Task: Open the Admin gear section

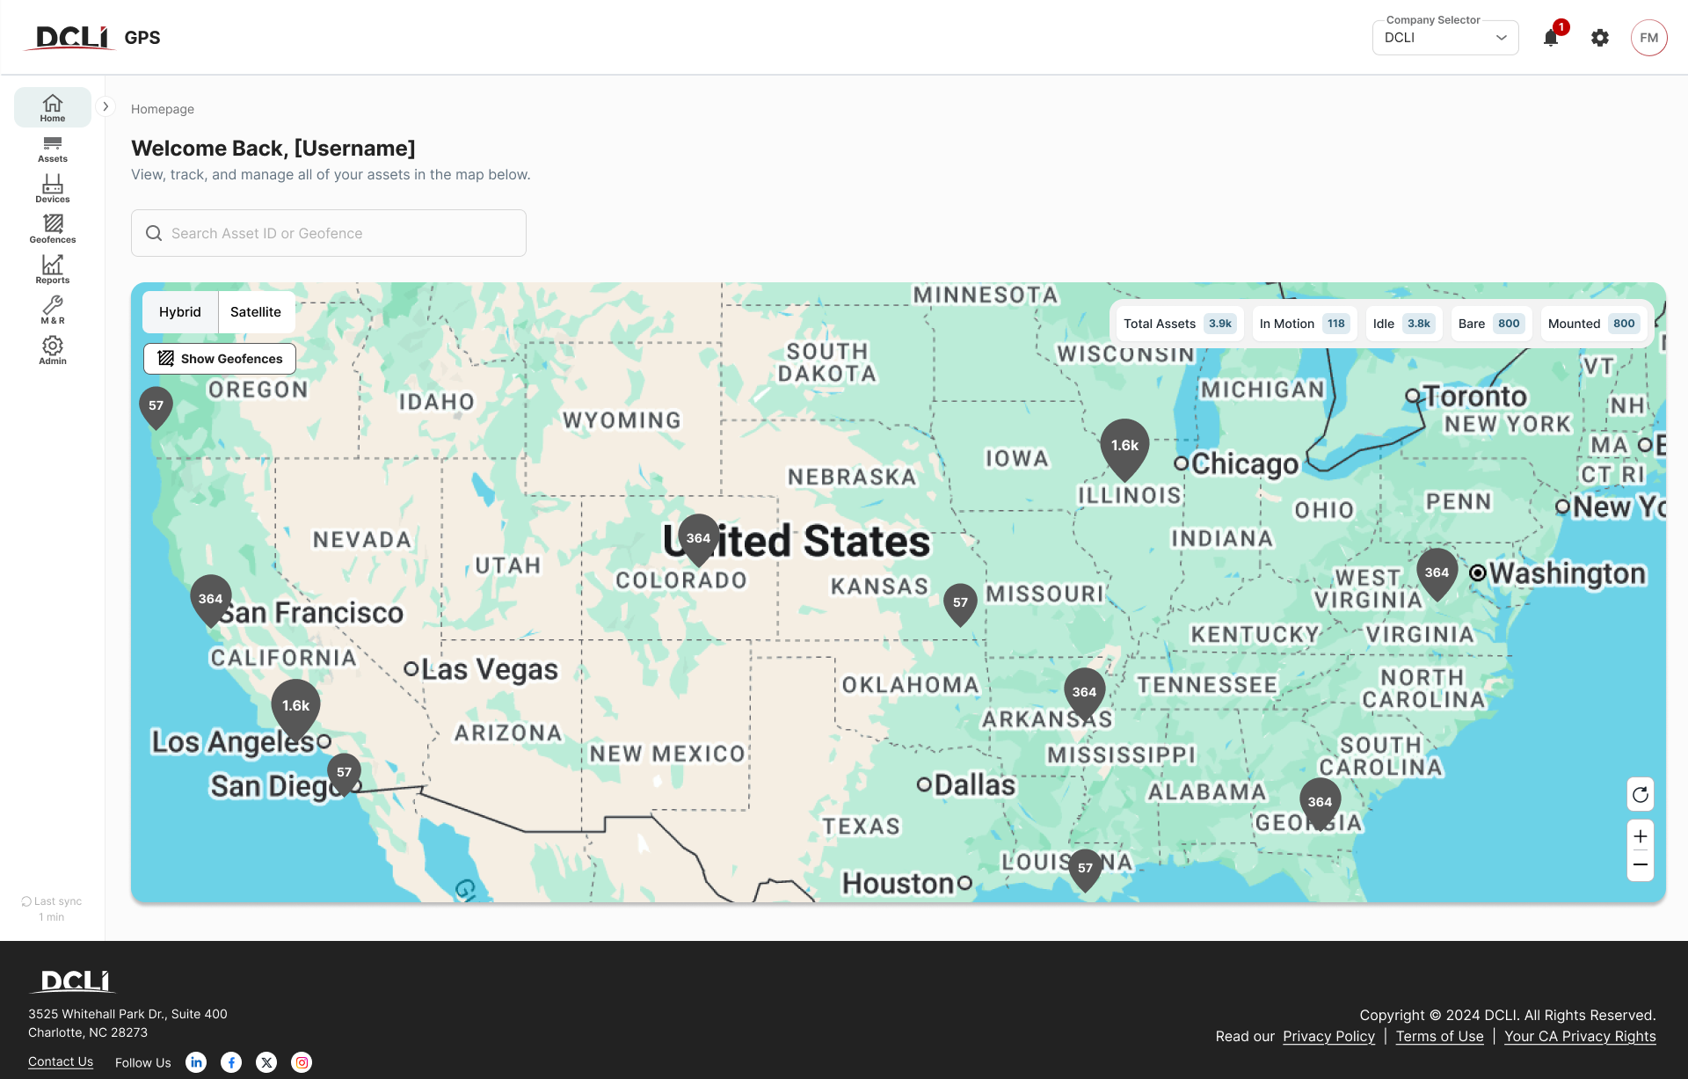Action: click(53, 351)
